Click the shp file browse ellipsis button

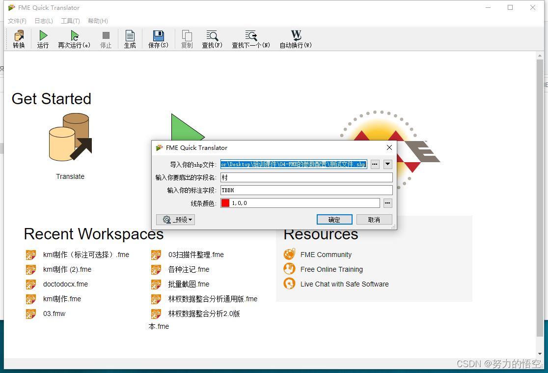pos(375,164)
